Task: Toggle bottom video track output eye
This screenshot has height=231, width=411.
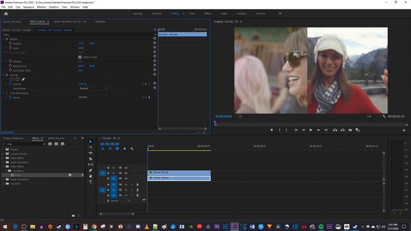Action: click(x=126, y=178)
